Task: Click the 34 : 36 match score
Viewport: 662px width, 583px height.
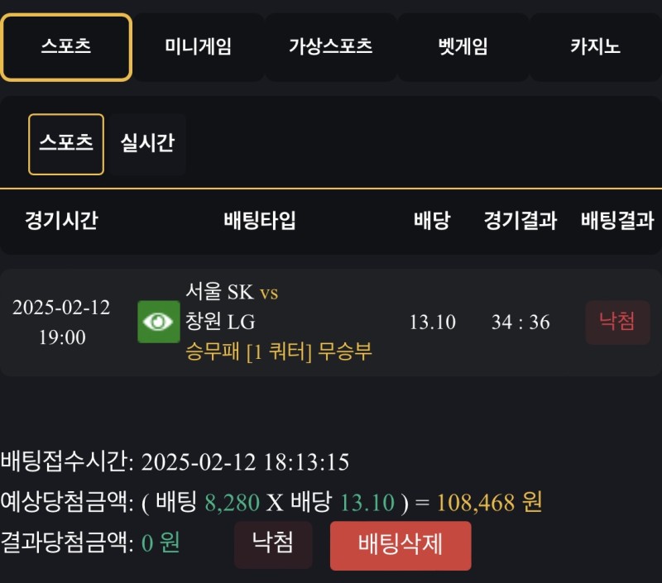Action: [520, 322]
